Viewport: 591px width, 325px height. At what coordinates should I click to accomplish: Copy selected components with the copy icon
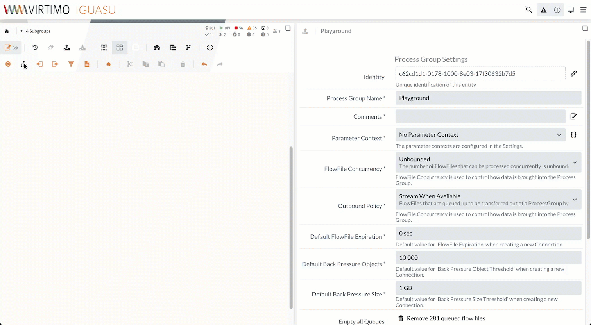[x=145, y=64]
